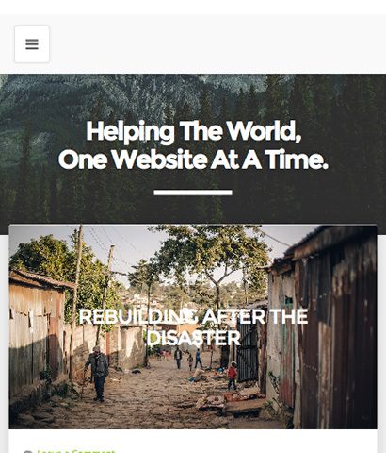Click the white card area below the image

tap(193, 441)
